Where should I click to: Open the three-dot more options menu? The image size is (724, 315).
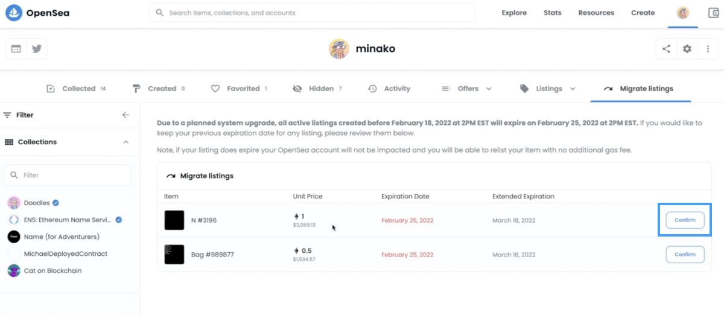707,49
